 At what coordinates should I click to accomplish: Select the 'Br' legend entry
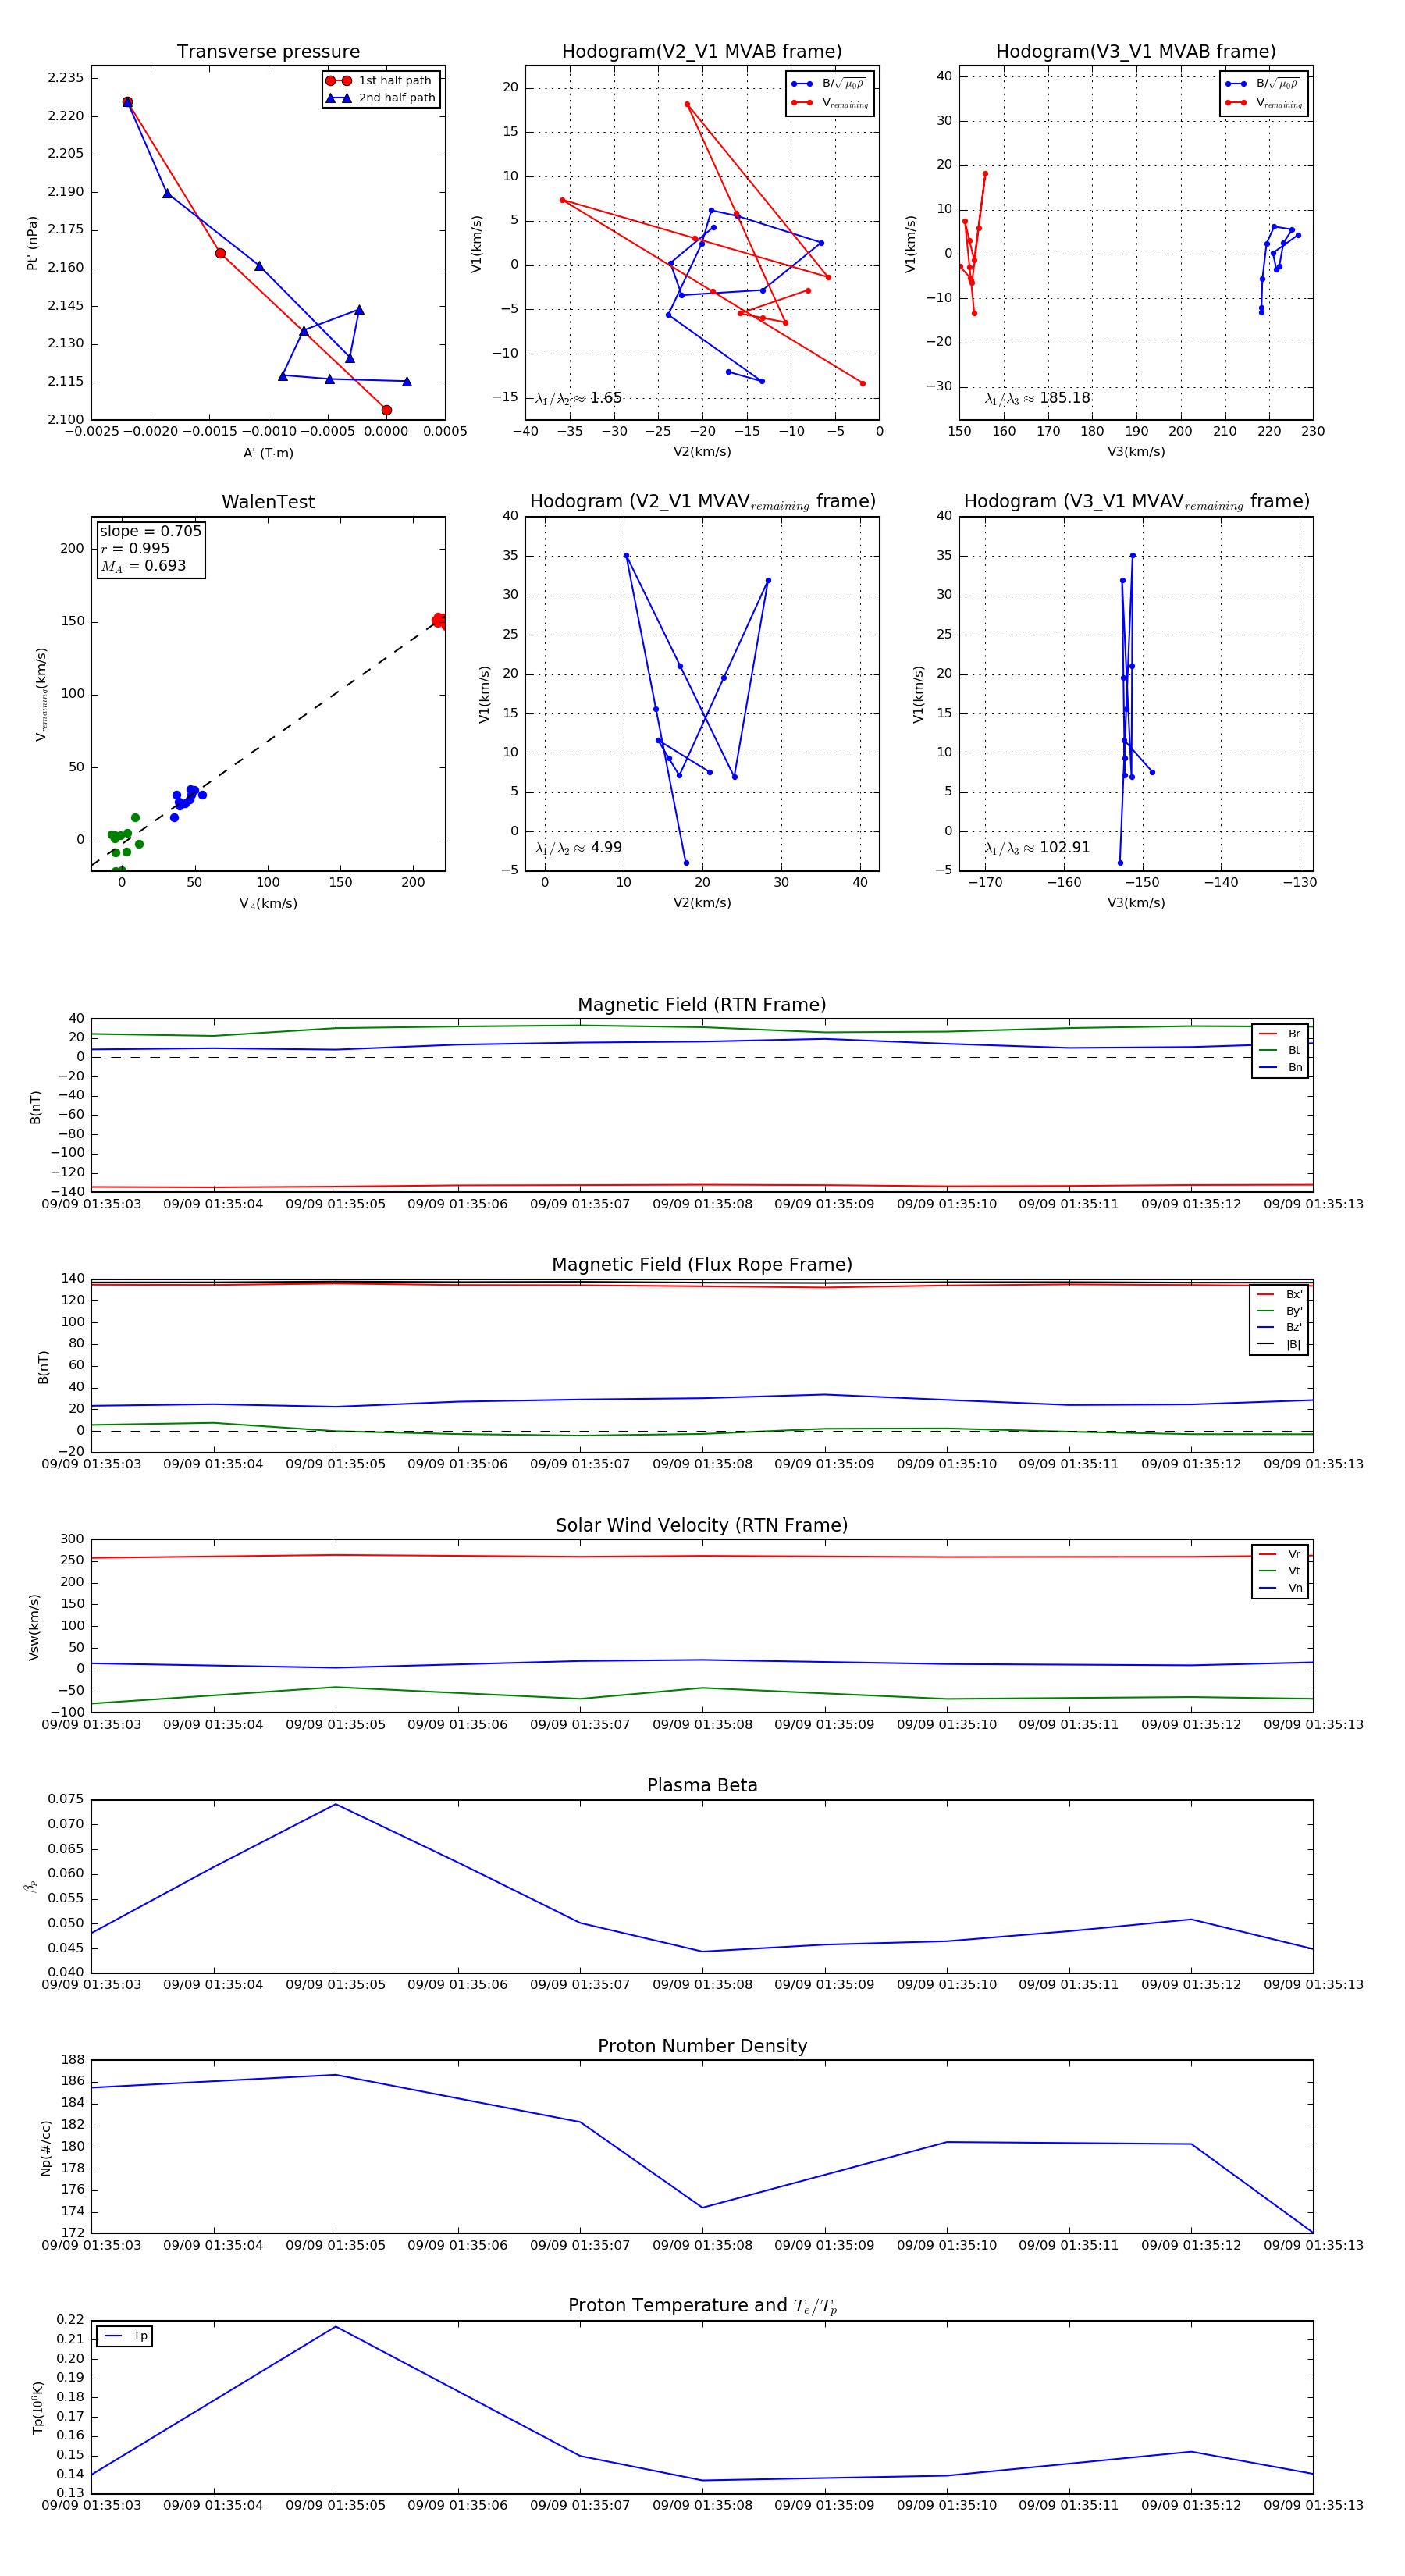(x=1280, y=1034)
